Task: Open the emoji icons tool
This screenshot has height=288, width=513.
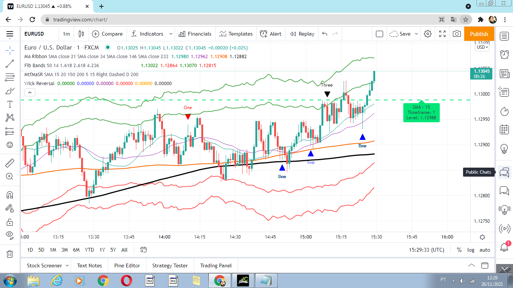Action: 10,145
